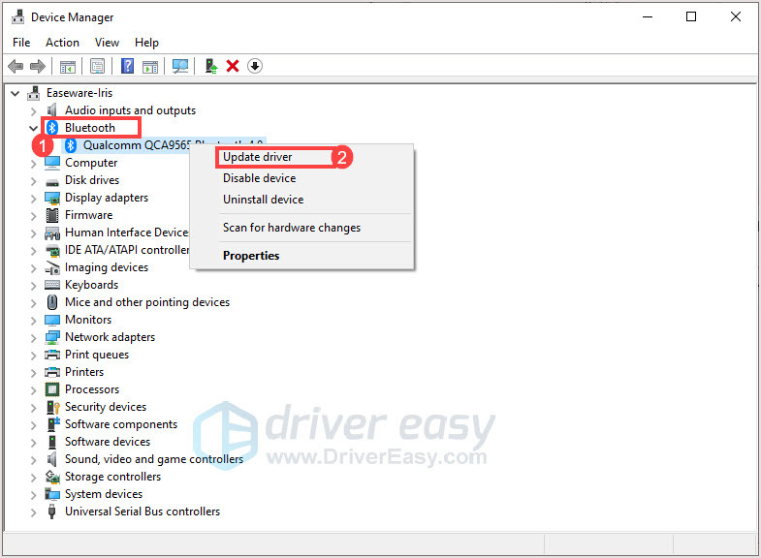
Task: Click the Back arrow in the toolbar
Action: 16,66
